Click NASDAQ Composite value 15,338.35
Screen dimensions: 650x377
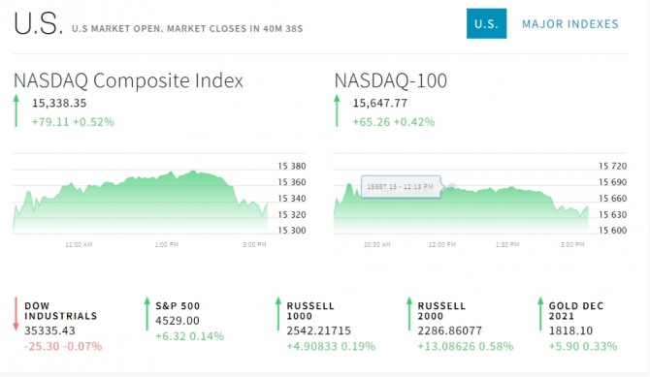(59, 103)
